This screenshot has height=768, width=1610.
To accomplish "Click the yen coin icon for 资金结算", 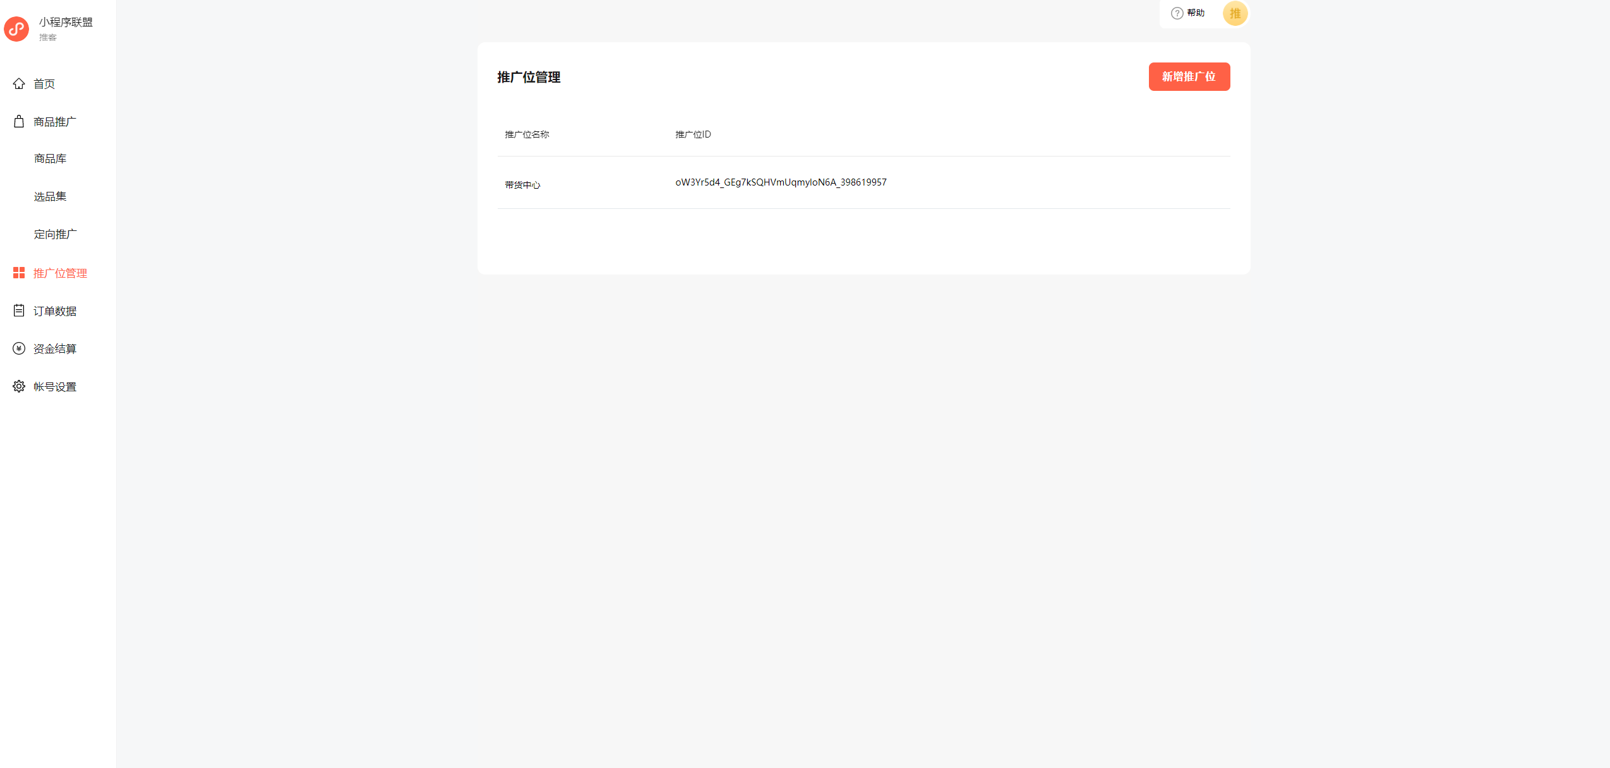I will point(19,348).
